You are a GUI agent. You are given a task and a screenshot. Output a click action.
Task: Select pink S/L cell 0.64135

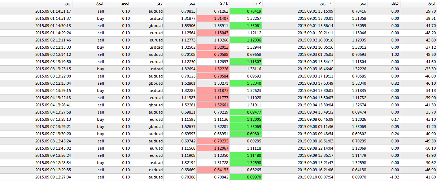pyautogui.click(x=213, y=170)
